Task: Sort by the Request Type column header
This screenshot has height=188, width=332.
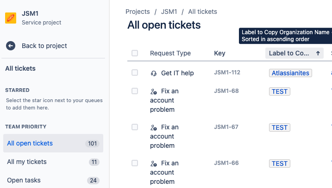Action: pyautogui.click(x=170, y=53)
